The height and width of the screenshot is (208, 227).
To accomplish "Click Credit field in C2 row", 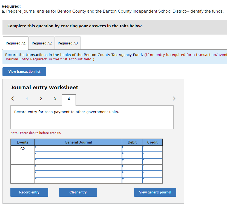I will (x=153, y=149).
